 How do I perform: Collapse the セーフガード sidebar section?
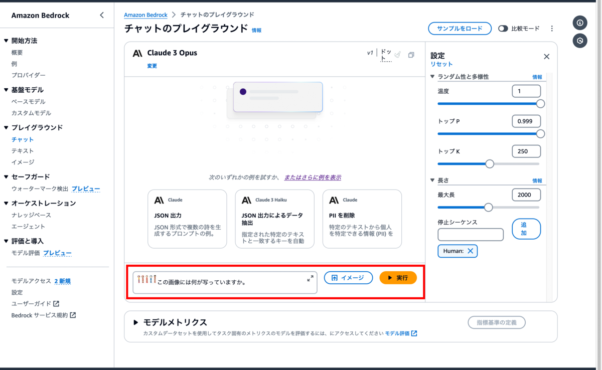pyautogui.click(x=6, y=177)
